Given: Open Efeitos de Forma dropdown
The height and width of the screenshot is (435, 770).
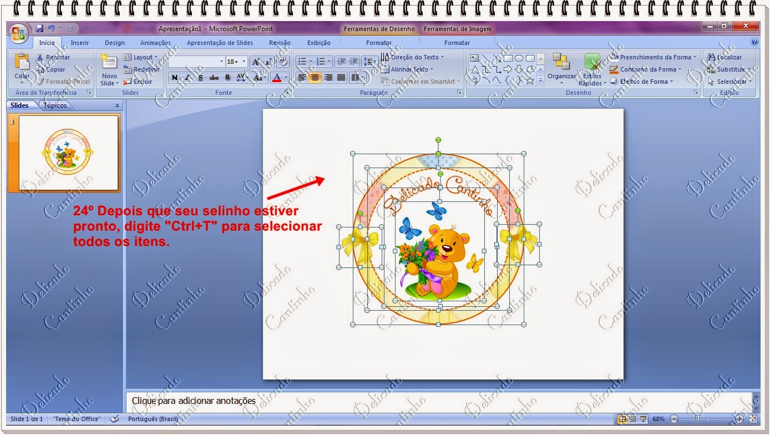Looking at the screenshot, I should click(642, 82).
